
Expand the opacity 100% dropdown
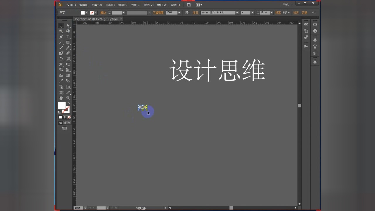(179, 13)
